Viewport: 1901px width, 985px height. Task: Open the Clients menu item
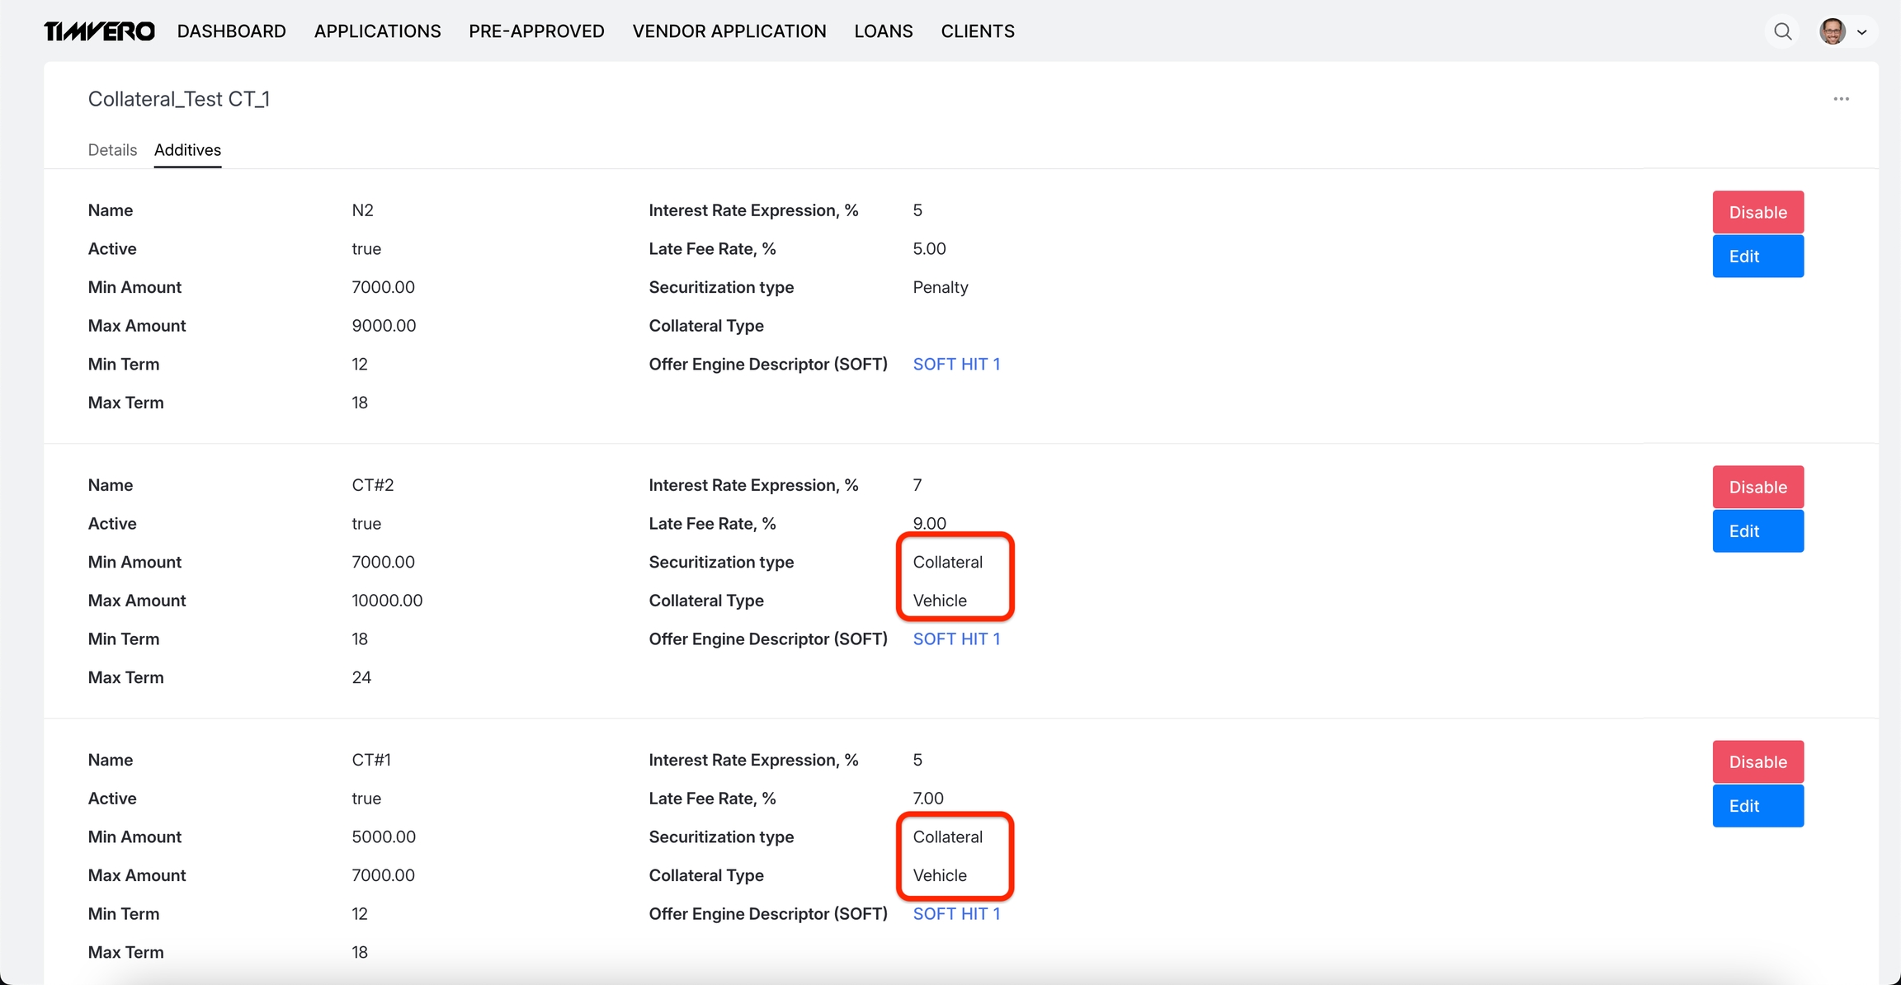click(977, 31)
